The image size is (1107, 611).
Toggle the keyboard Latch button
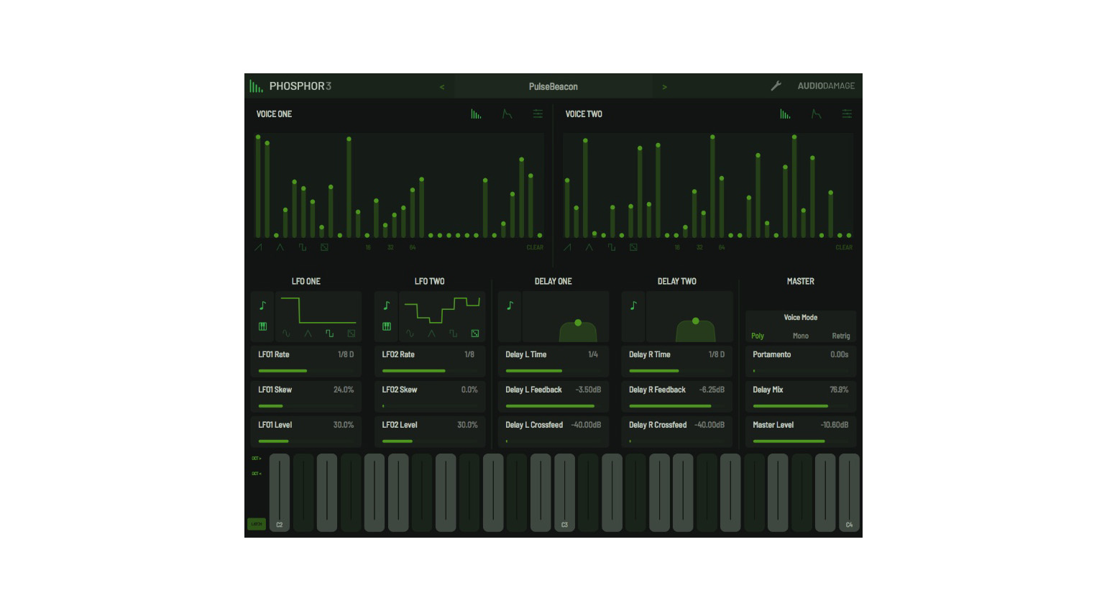257,524
